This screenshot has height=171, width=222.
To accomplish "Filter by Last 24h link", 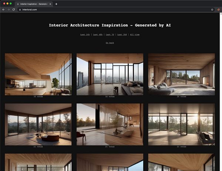I will [x=85, y=34].
